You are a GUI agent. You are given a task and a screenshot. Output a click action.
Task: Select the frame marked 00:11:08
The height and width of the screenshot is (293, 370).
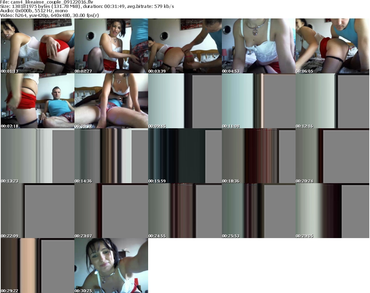259,101
